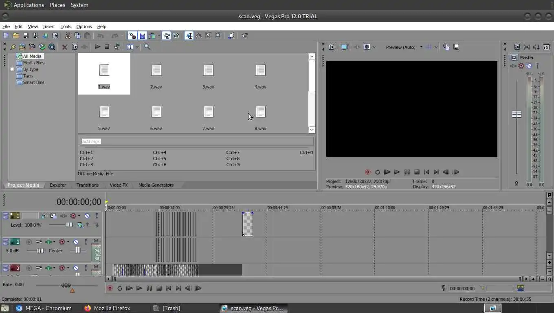Image resolution: width=554 pixels, height=313 pixels.
Task: Toggle Loop Playback in timeline transport
Action: point(120,288)
